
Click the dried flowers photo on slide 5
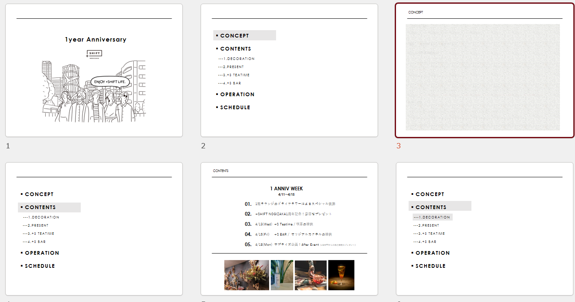(x=247, y=275)
